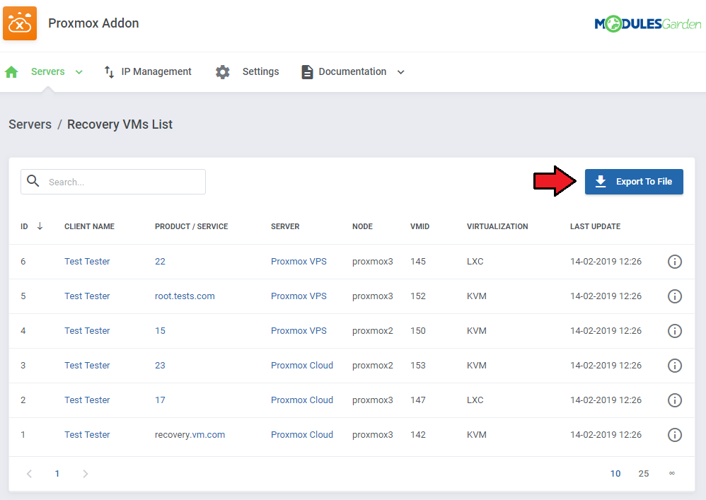This screenshot has width=706, height=500.
Task: Click the Servers breadcrumb link
Action: [x=30, y=124]
